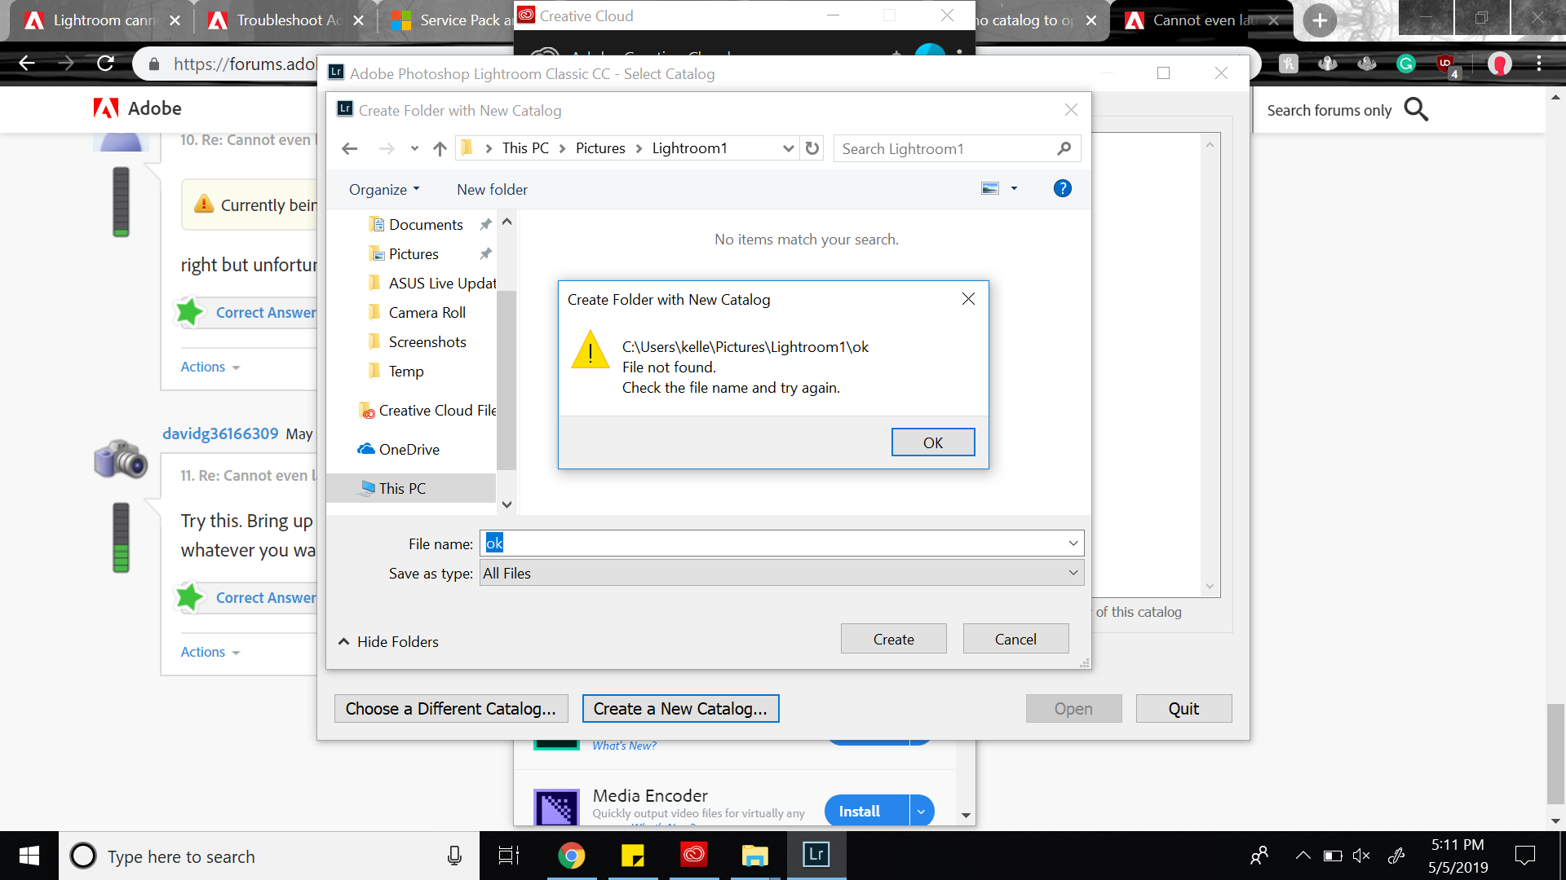Click OK in the File not found dialog
Viewport: 1566px width, 880px height.
pos(932,442)
